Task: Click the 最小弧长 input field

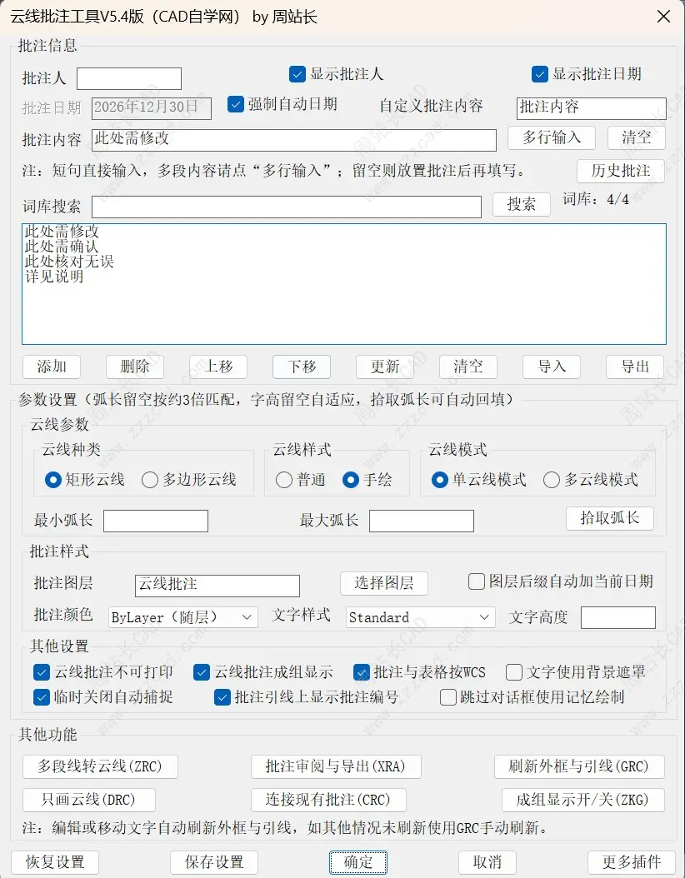Action: coord(156,521)
